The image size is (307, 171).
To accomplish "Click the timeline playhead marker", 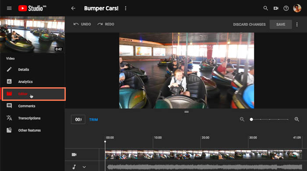I will (105, 142).
